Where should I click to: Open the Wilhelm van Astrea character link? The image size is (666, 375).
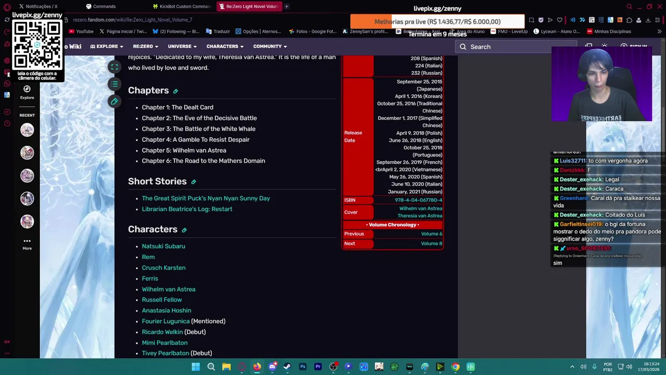(x=169, y=289)
